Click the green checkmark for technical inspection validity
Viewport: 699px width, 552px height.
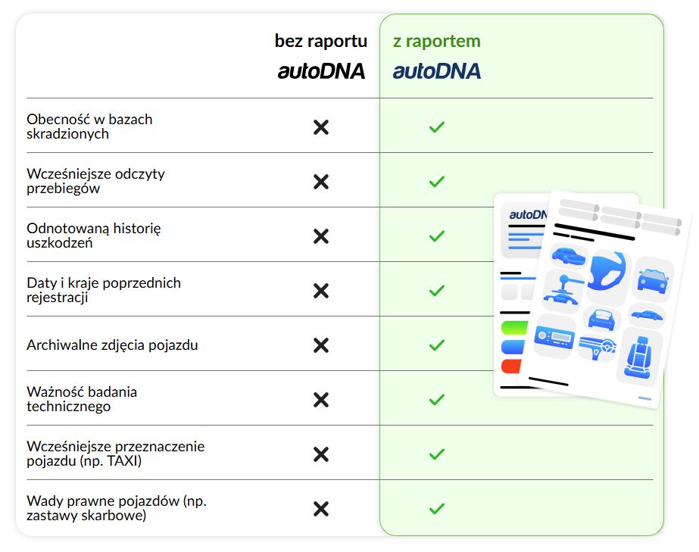[x=436, y=400]
